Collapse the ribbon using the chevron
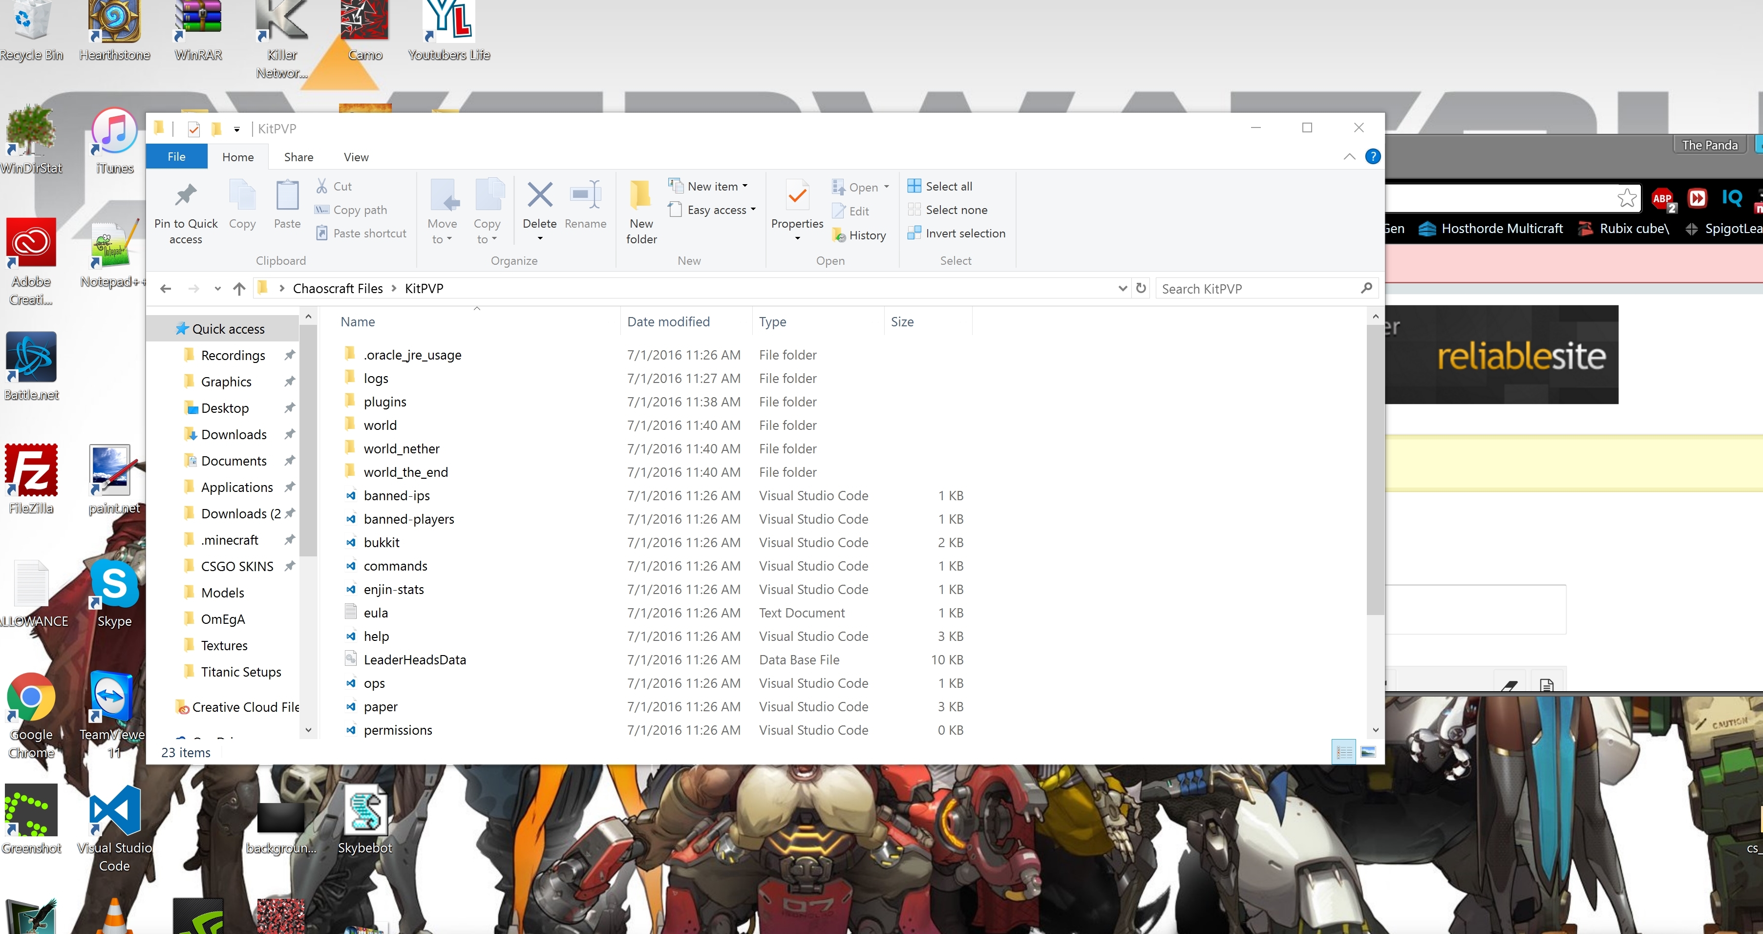 click(1349, 157)
